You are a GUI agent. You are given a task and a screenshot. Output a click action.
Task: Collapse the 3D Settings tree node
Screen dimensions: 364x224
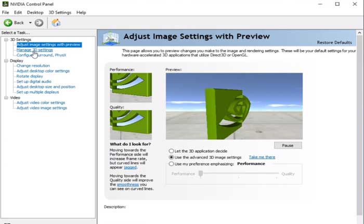(5, 40)
